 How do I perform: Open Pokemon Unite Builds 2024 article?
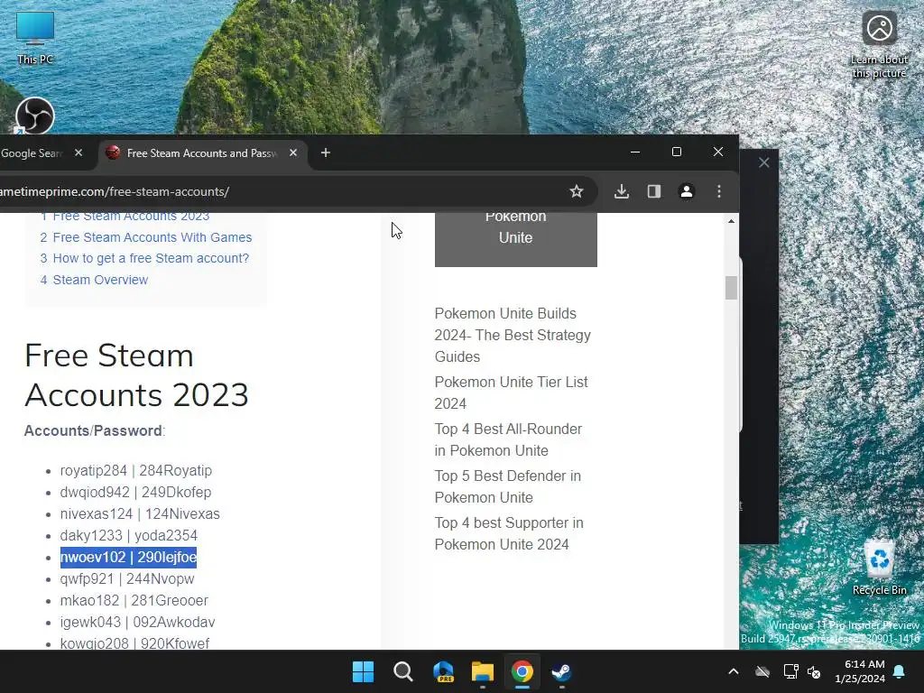513,335
